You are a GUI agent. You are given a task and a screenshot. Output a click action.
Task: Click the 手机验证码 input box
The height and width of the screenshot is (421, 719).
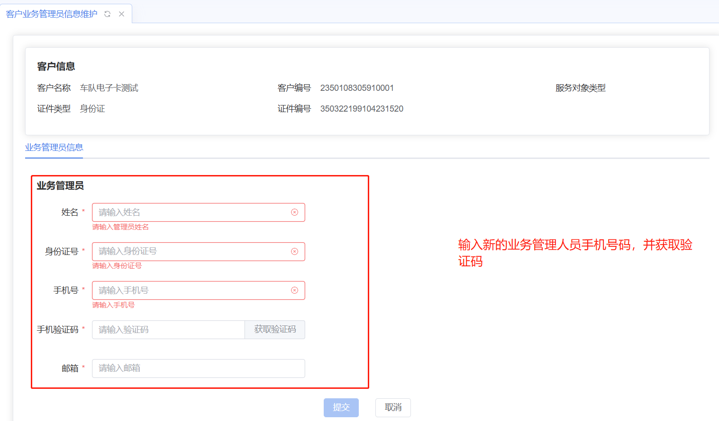[168, 330]
